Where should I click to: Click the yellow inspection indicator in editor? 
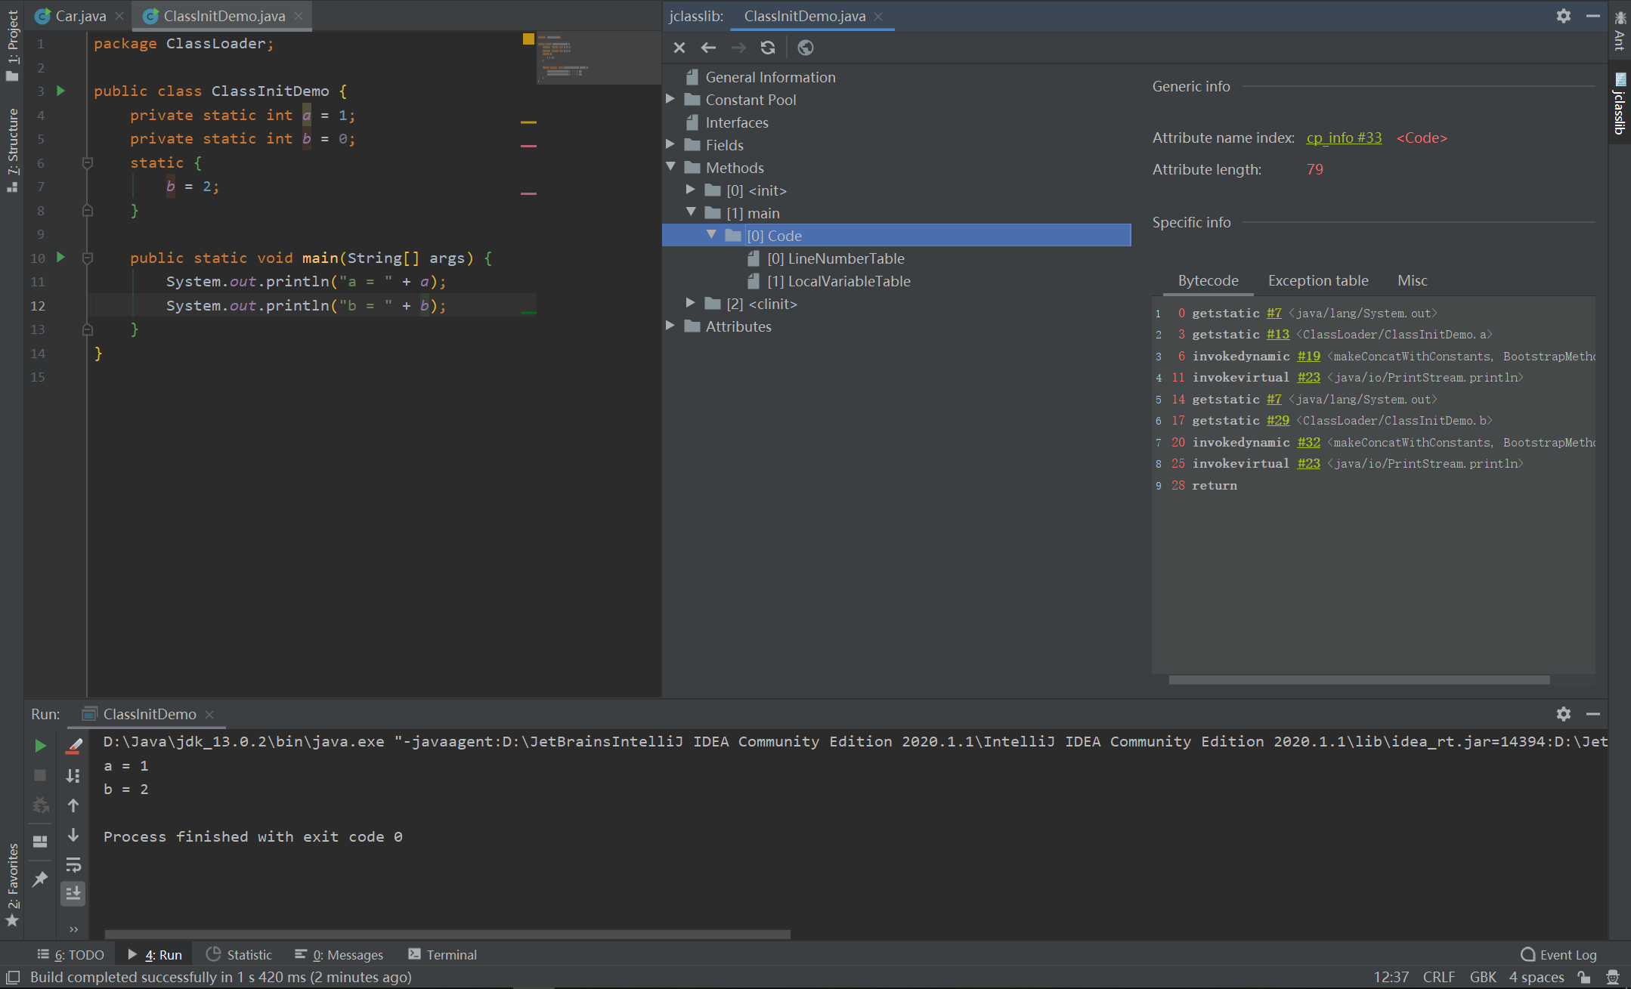click(x=528, y=39)
